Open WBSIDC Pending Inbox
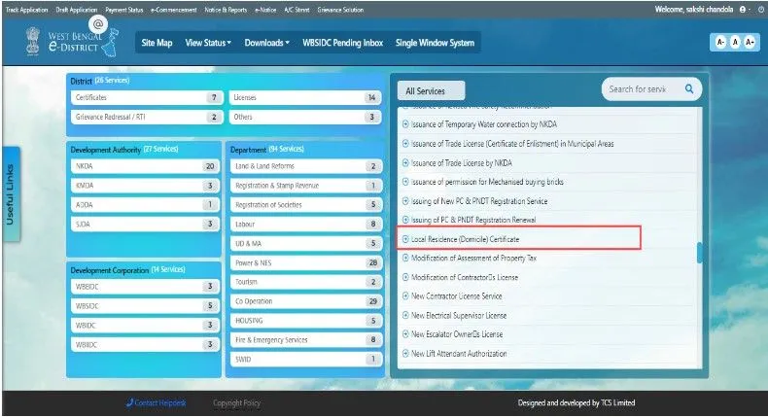768x417 pixels. [342, 43]
